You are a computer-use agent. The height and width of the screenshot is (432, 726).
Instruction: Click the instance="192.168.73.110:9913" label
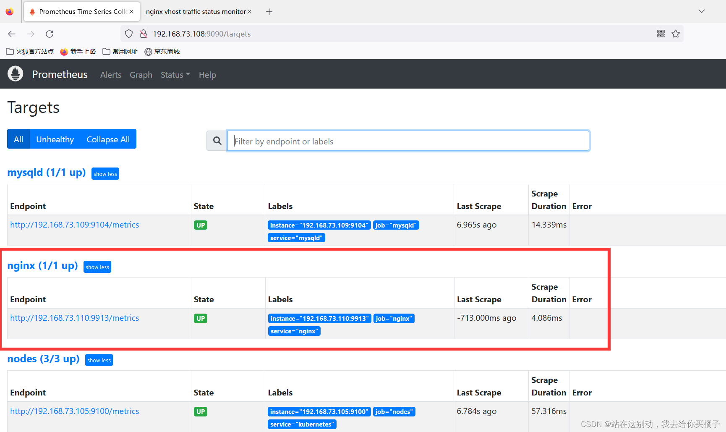pos(319,319)
